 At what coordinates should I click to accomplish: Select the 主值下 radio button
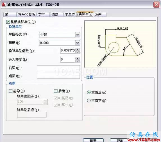click(x=89, y=100)
